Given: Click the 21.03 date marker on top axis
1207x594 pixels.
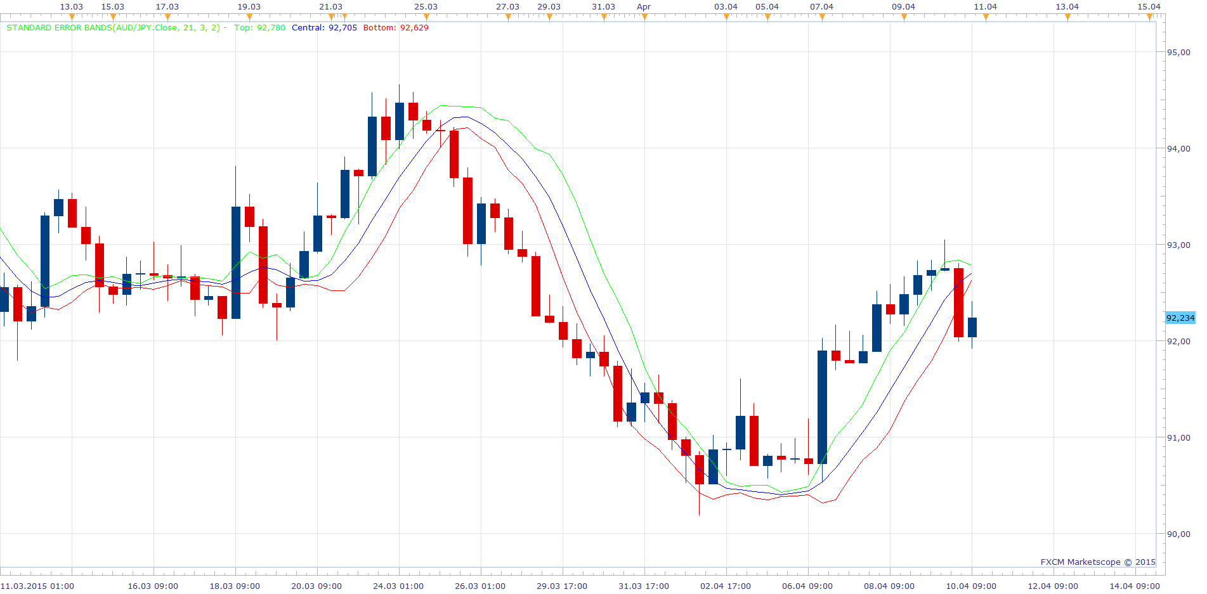Looking at the screenshot, I should click(x=331, y=7).
